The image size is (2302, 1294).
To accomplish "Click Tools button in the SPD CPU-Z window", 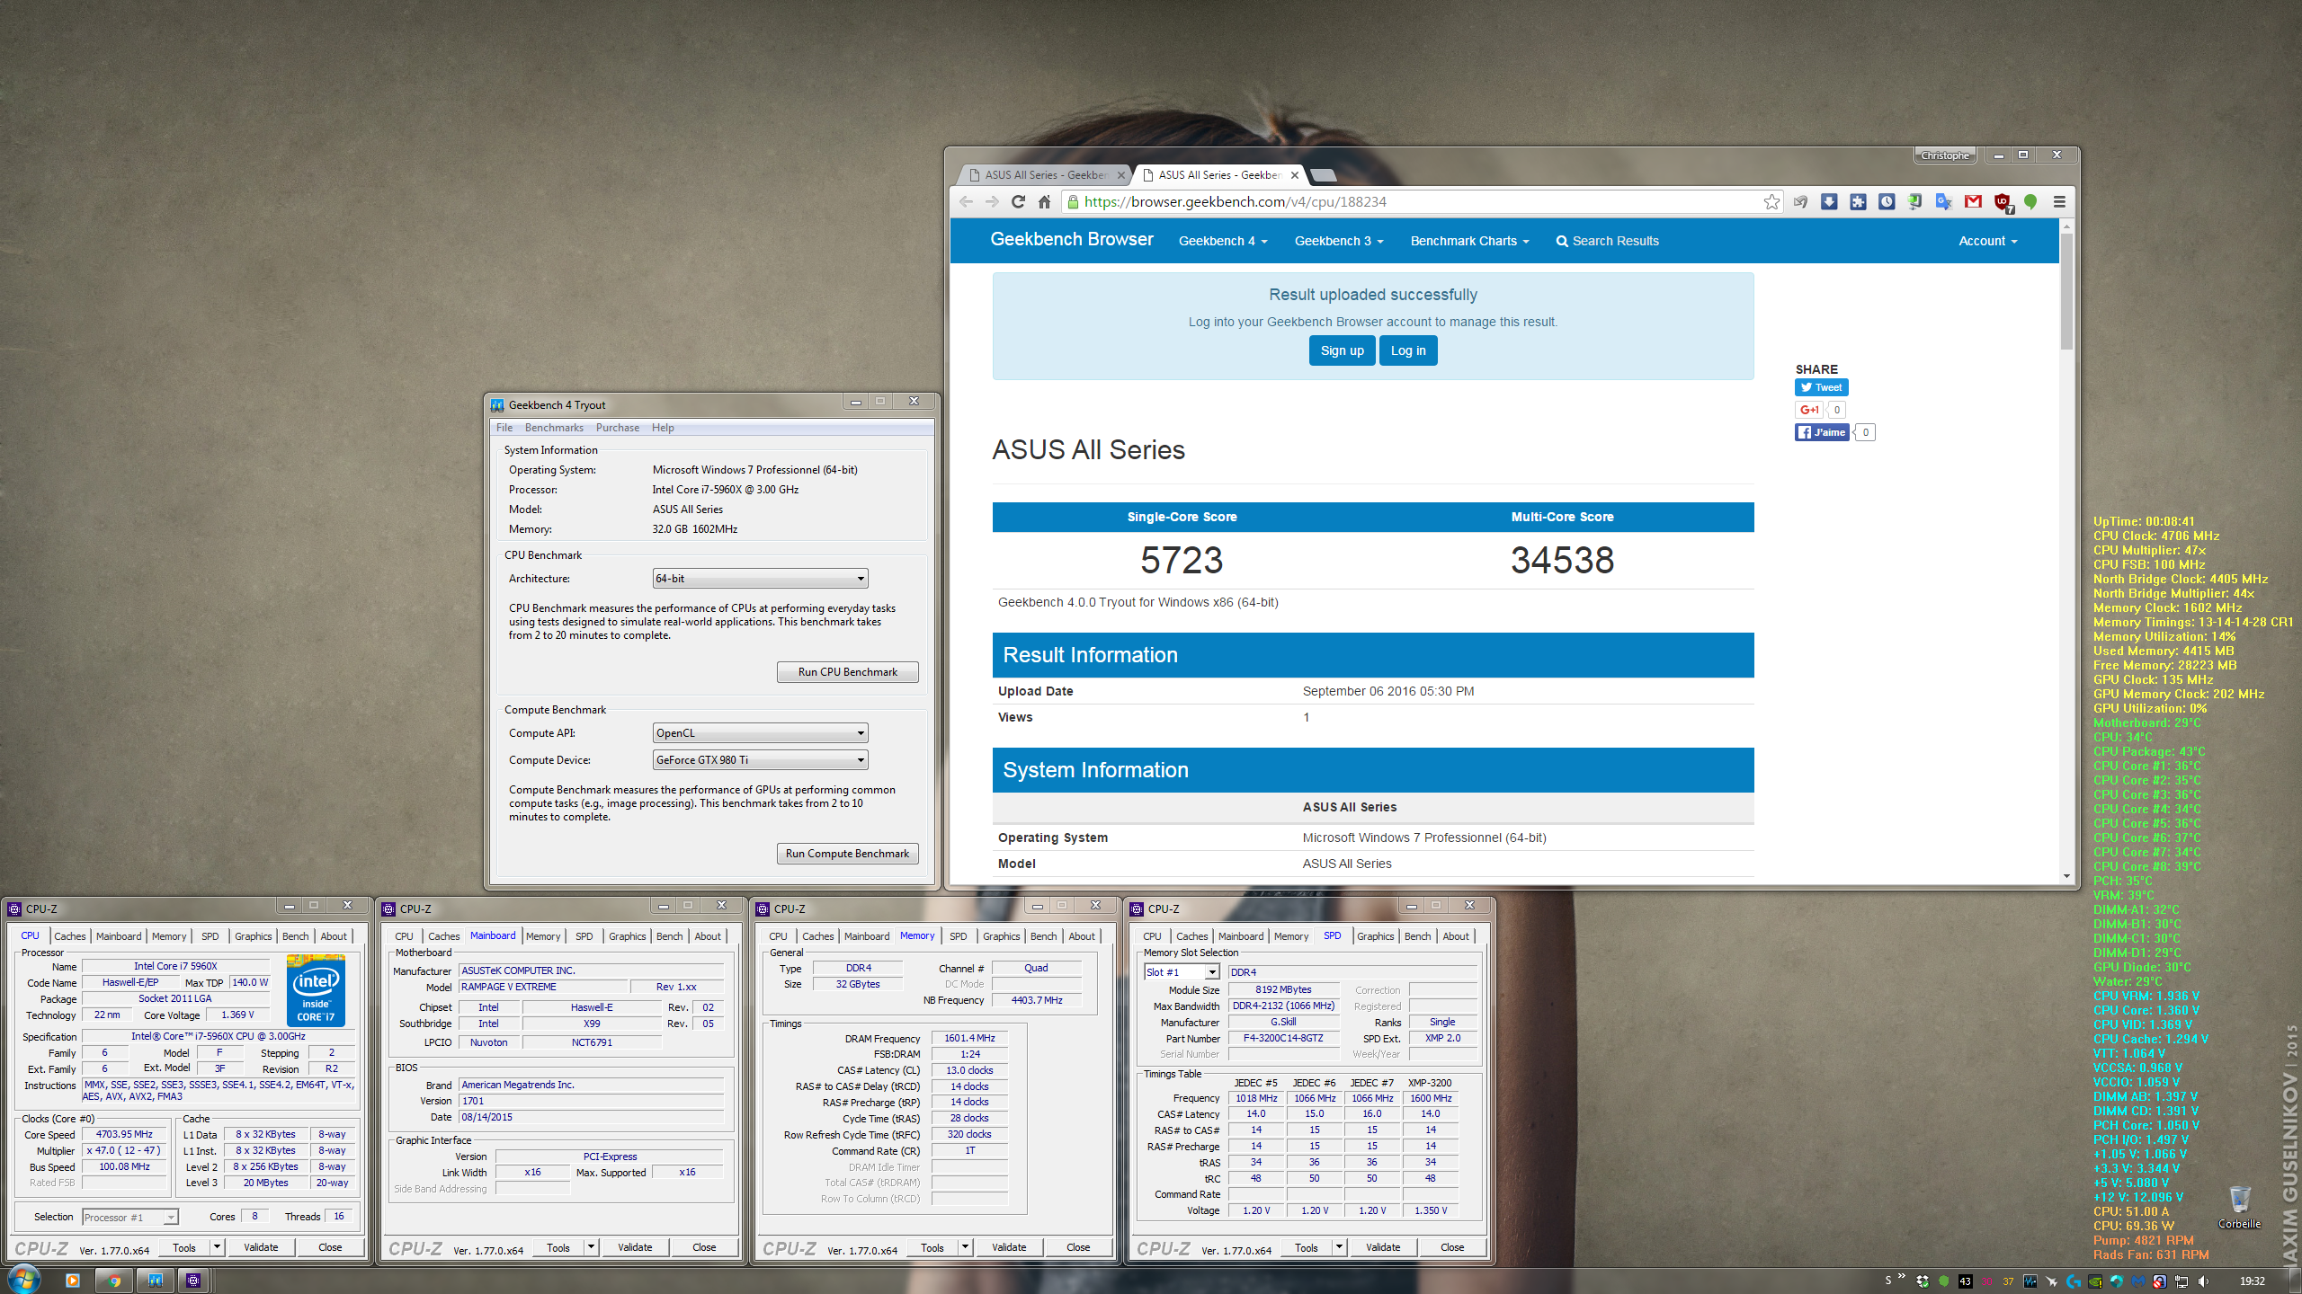I will point(1307,1247).
